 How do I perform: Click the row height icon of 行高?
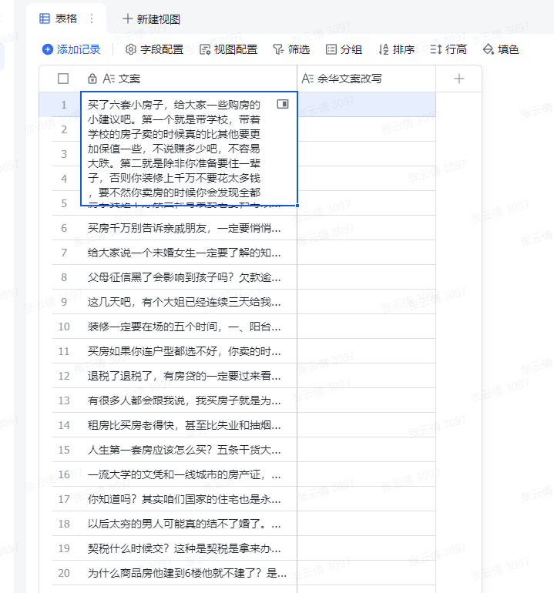click(436, 49)
